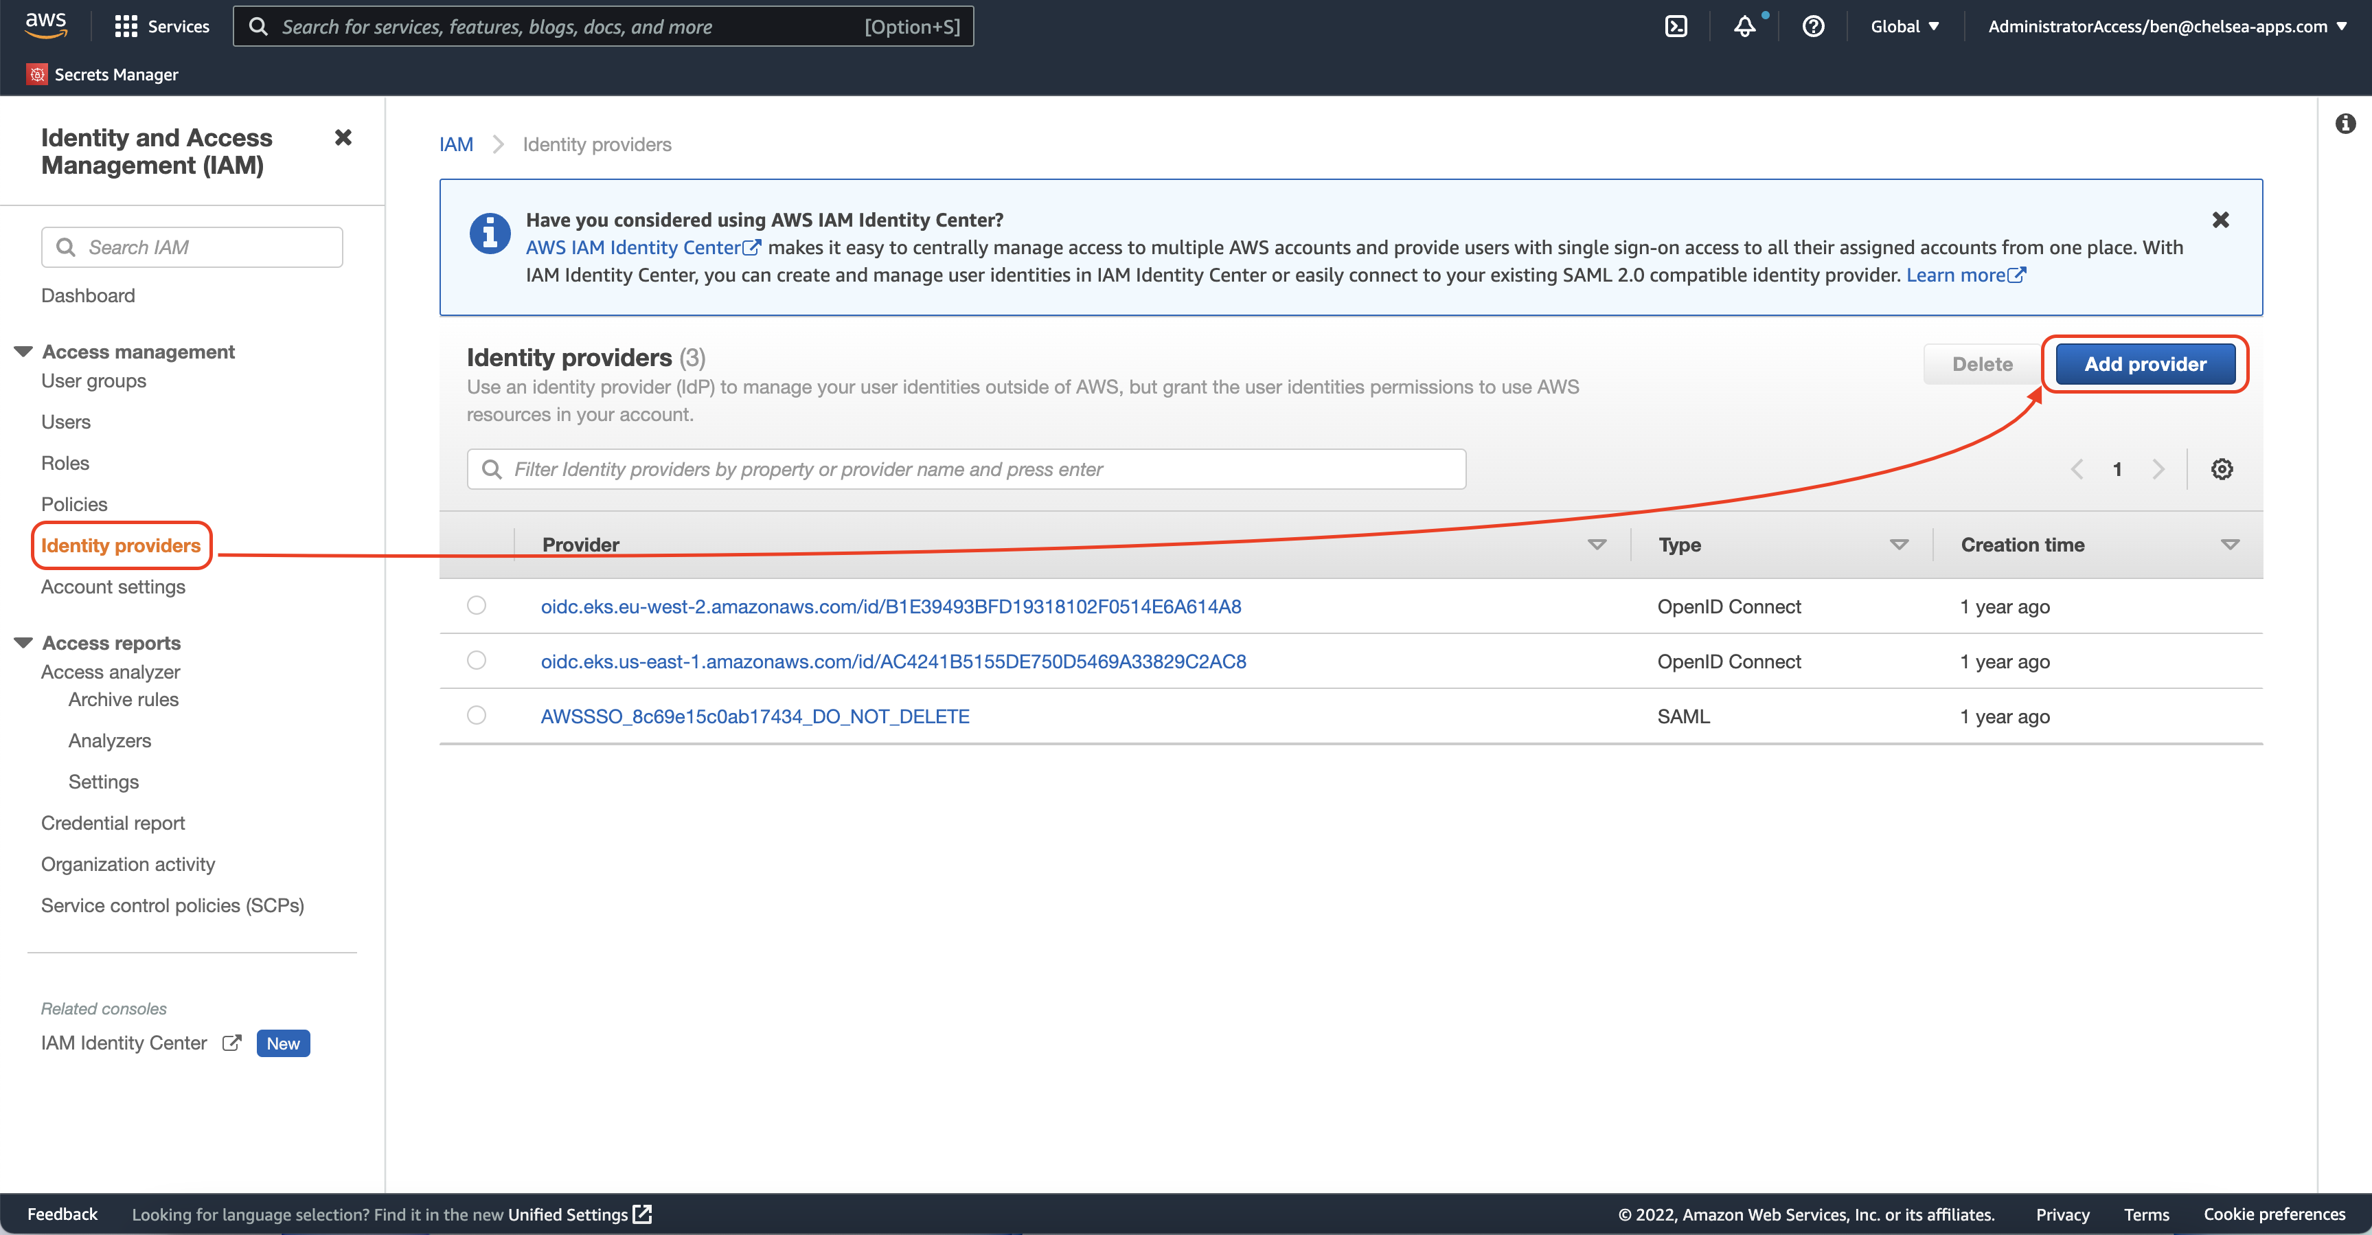Click the filter Identity providers field
The width and height of the screenshot is (2372, 1235).
pyautogui.click(x=967, y=470)
